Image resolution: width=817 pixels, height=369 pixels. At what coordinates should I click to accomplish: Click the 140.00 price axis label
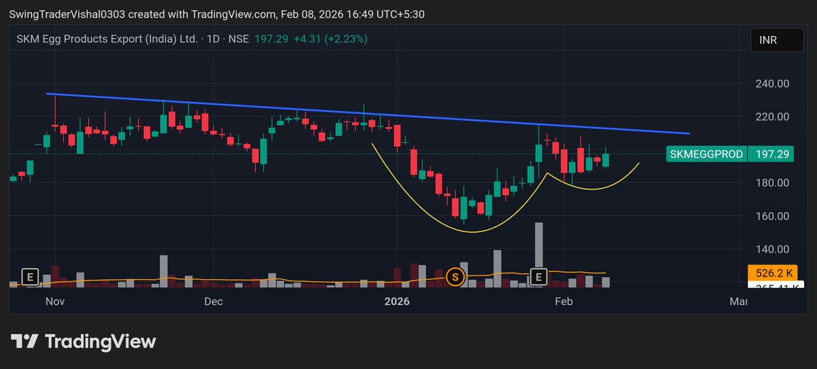point(772,249)
